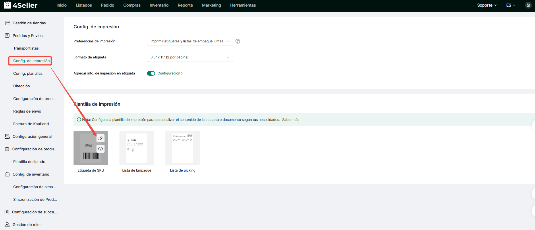This screenshot has width=535, height=230.
Task: Select the Lista de Empaque template thumbnail
Action: coord(137,148)
